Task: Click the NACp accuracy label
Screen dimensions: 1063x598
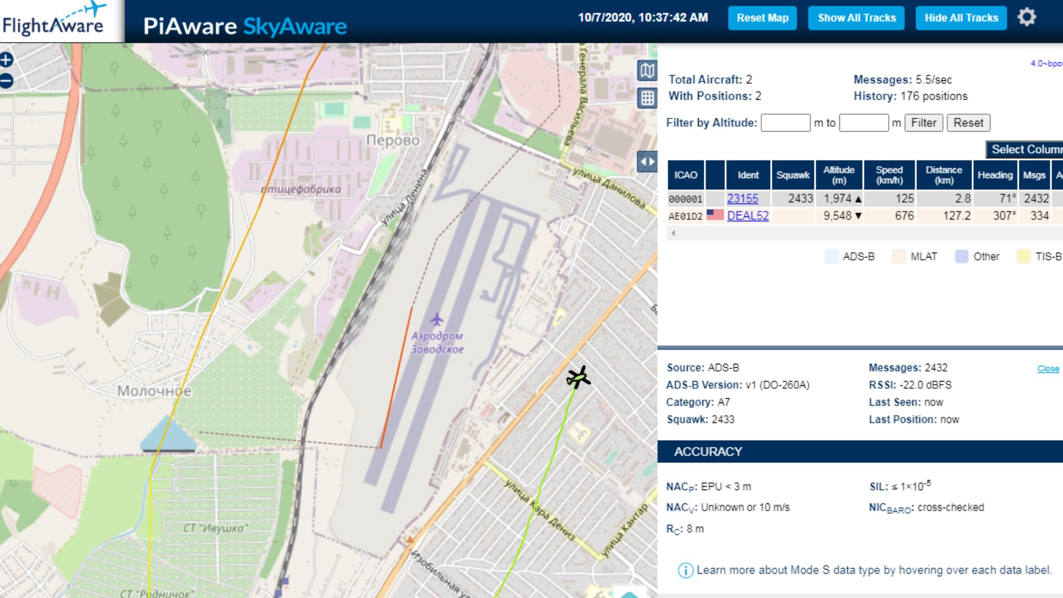Action: point(682,487)
